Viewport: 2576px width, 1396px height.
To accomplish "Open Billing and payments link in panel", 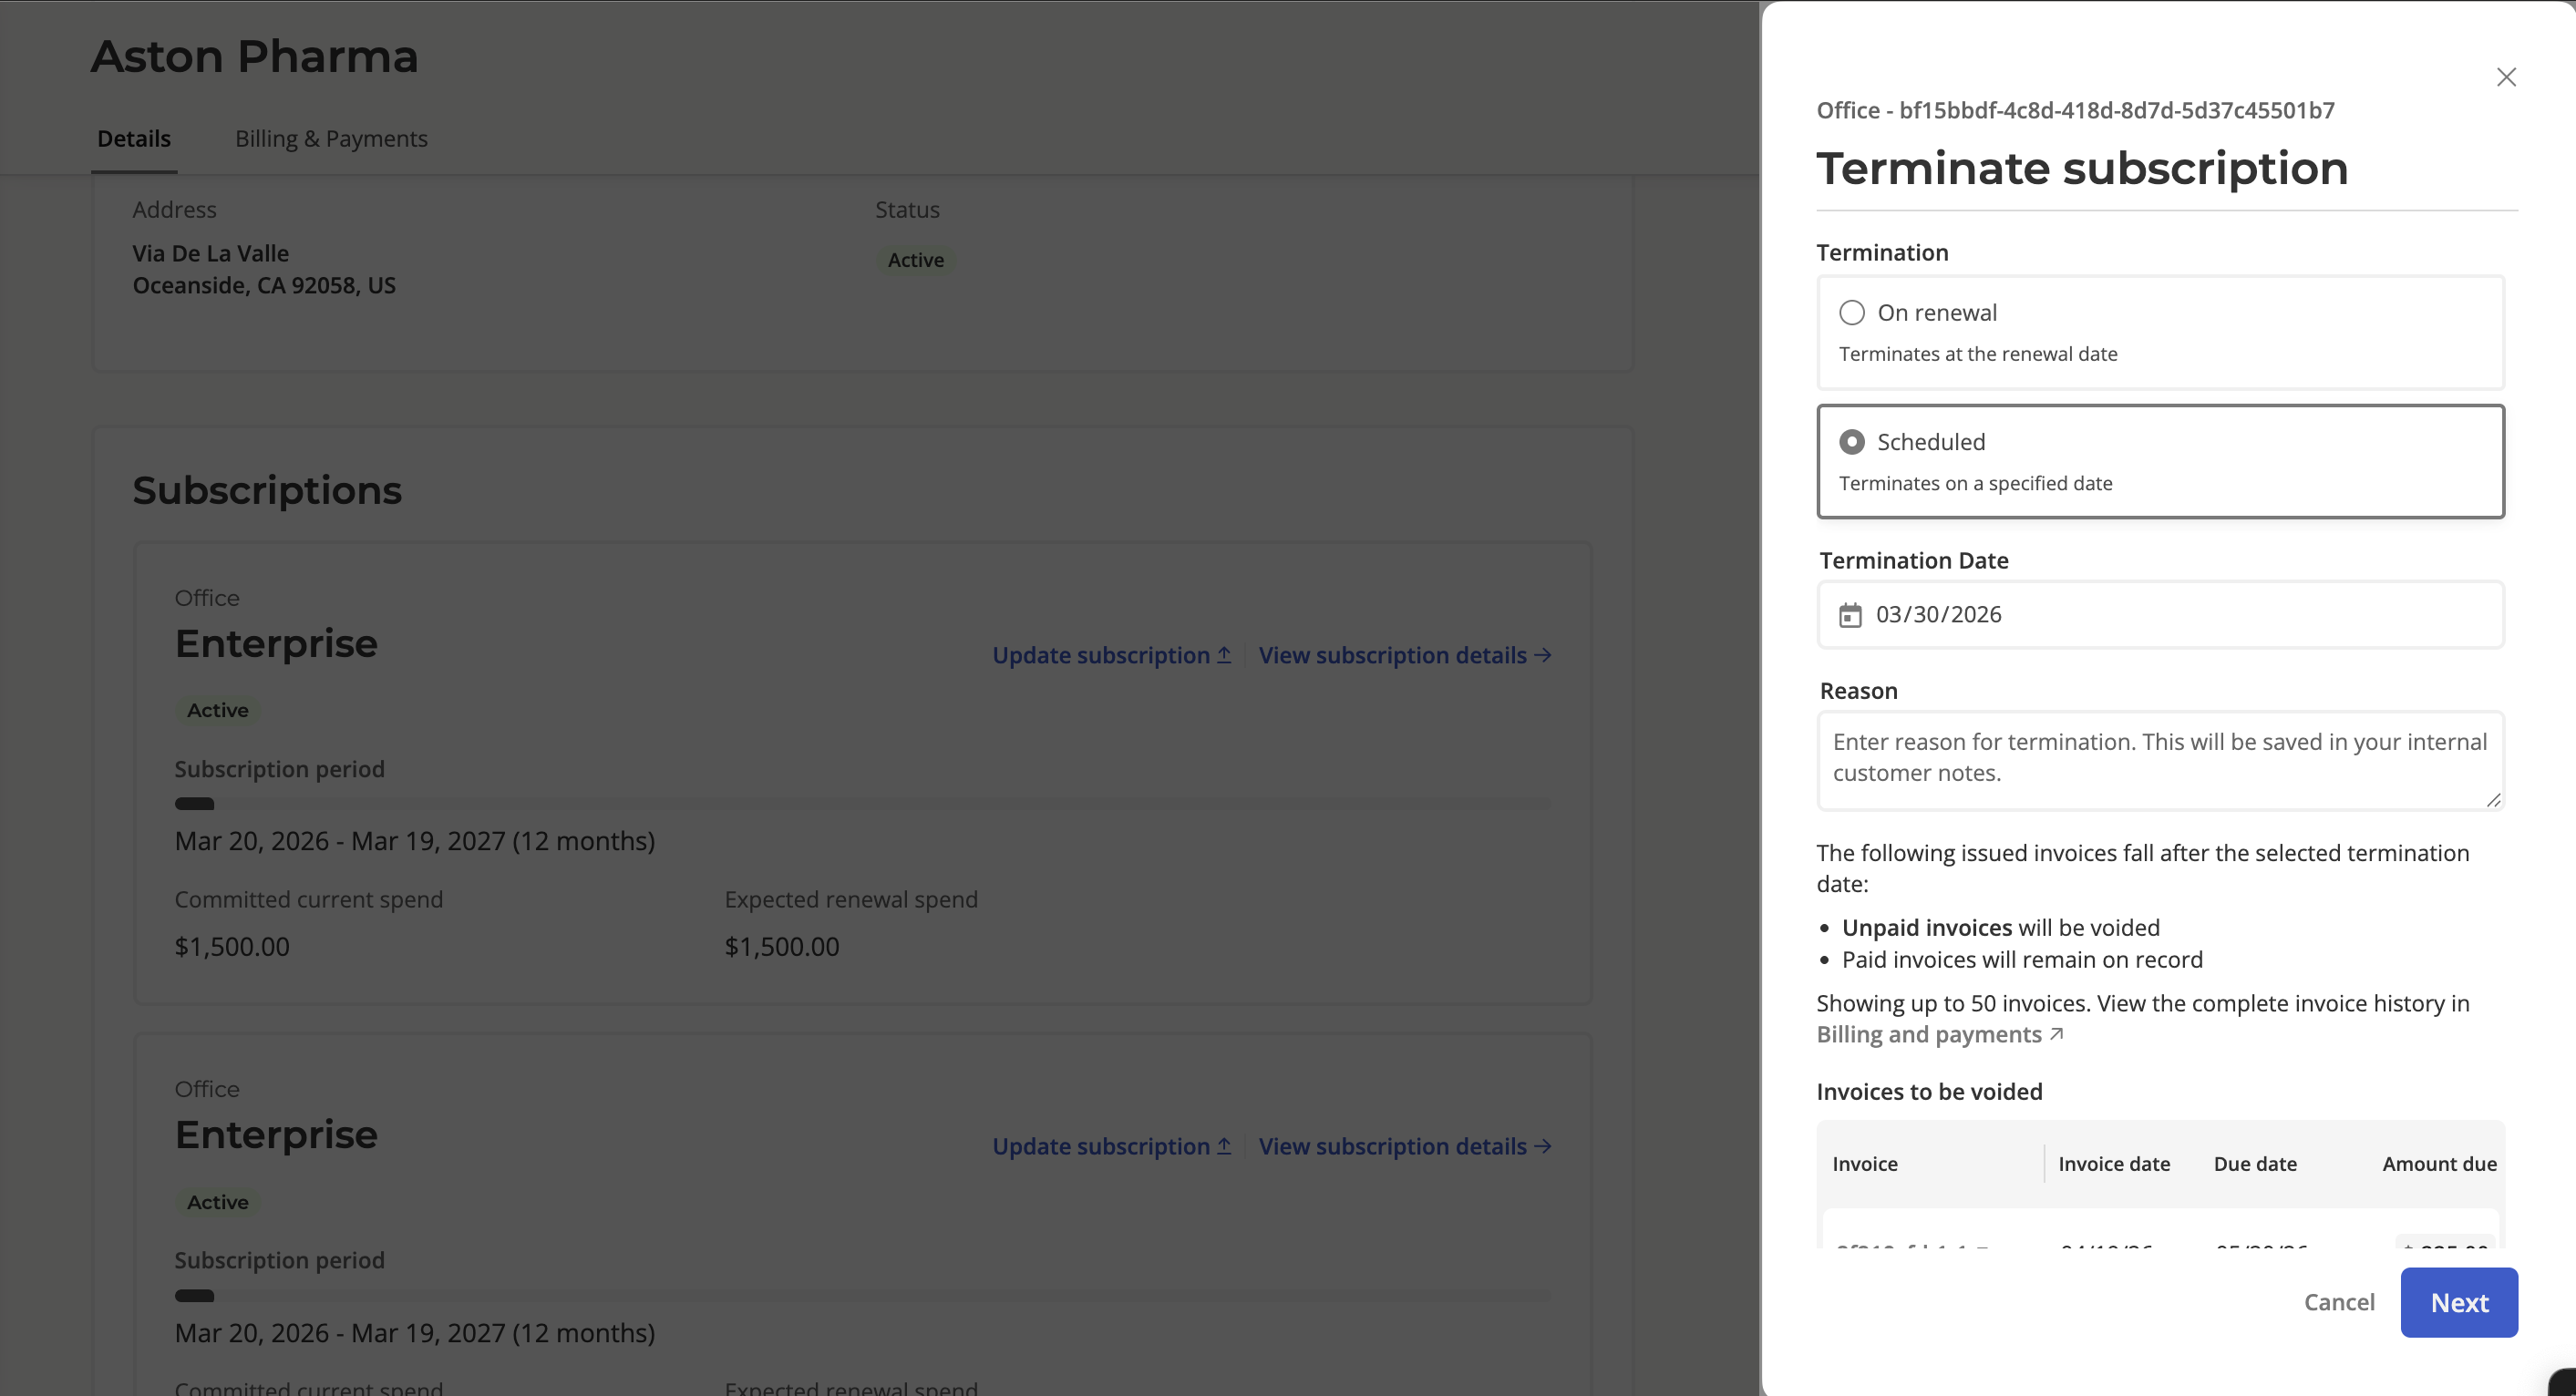I will click(1939, 1035).
